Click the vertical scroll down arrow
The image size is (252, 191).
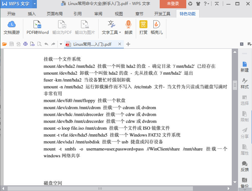click(235, 182)
